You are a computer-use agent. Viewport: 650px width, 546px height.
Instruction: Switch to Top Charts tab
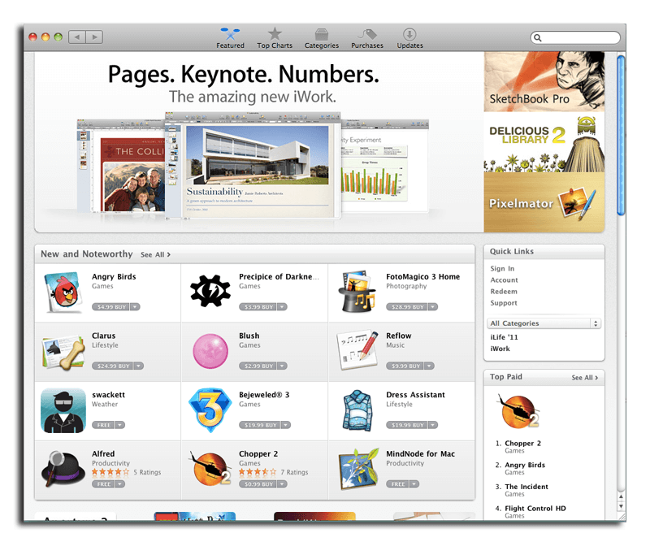[275, 38]
